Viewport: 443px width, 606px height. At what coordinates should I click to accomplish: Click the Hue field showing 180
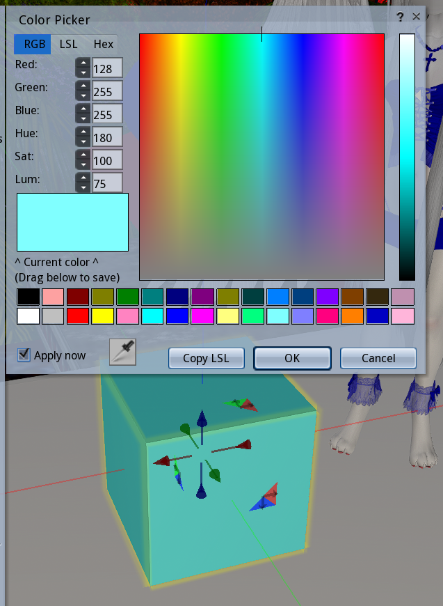tap(107, 137)
